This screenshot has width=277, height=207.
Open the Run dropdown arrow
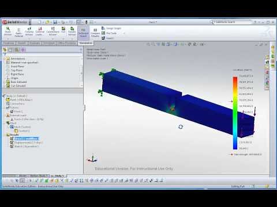point(63,39)
